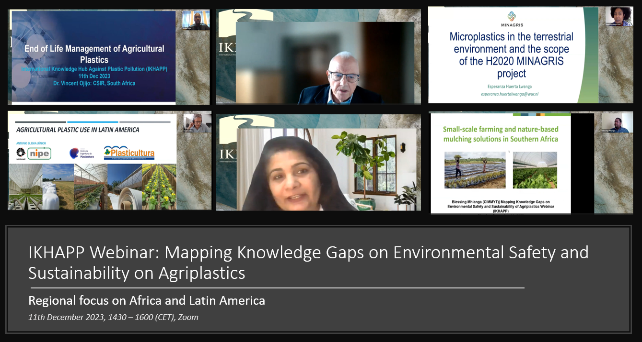The width and height of the screenshot is (642, 342).
Task: Click the green nipe logo
Action: pos(39,153)
